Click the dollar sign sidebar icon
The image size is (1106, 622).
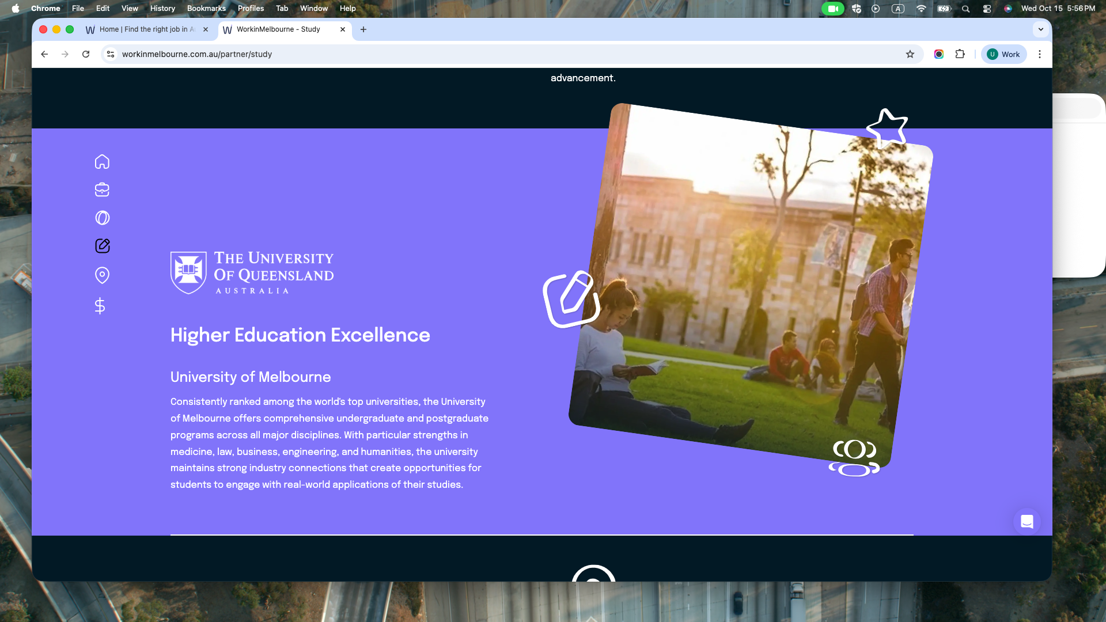click(100, 306)
